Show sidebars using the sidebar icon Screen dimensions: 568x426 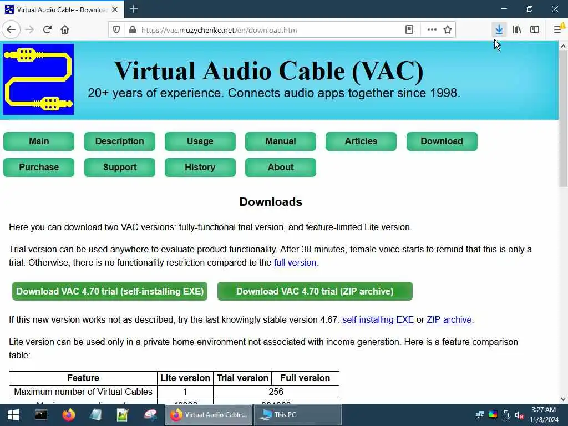pyautogui.click(x=535, y=30)
